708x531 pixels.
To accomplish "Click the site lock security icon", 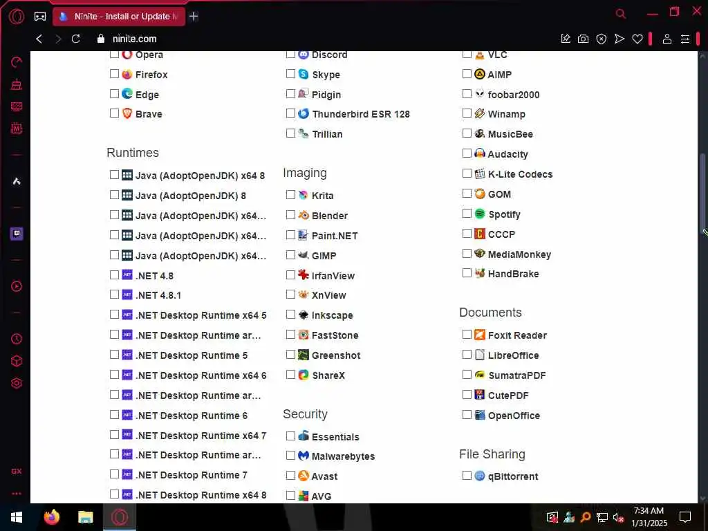I will 101,39.
